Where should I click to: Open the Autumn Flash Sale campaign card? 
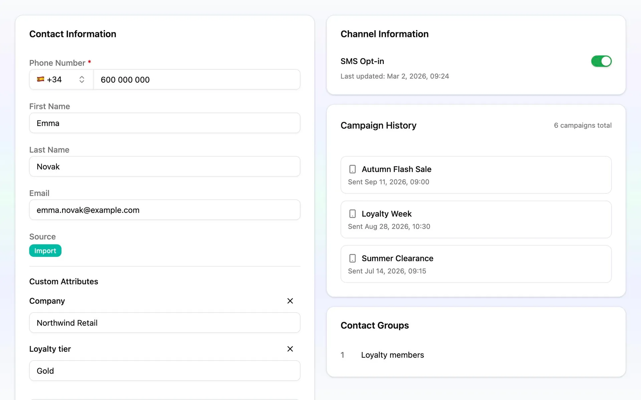click(476, 175)
